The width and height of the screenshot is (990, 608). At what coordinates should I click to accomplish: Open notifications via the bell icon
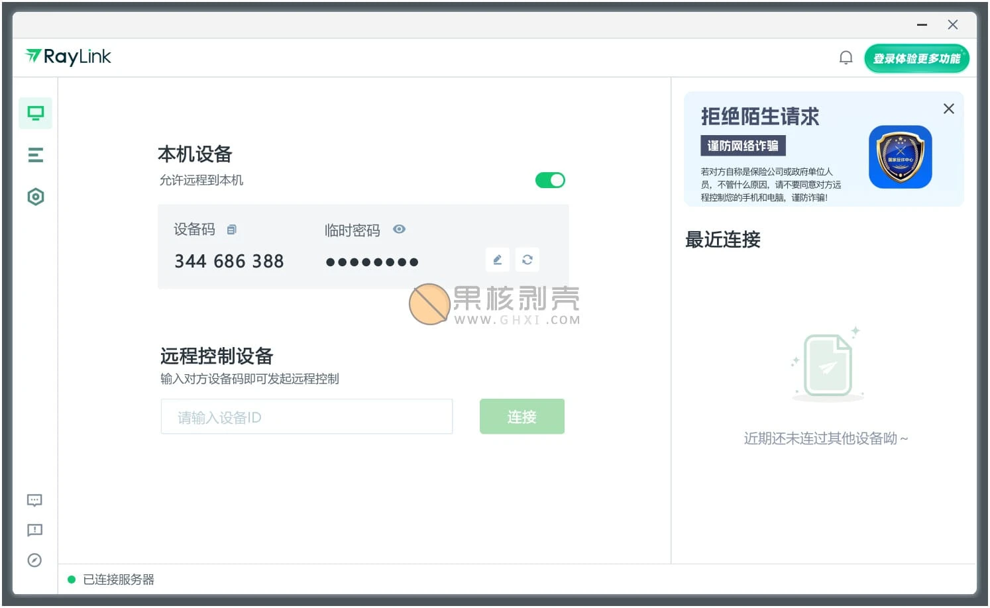pyautogui.click(x=846, y=57)
